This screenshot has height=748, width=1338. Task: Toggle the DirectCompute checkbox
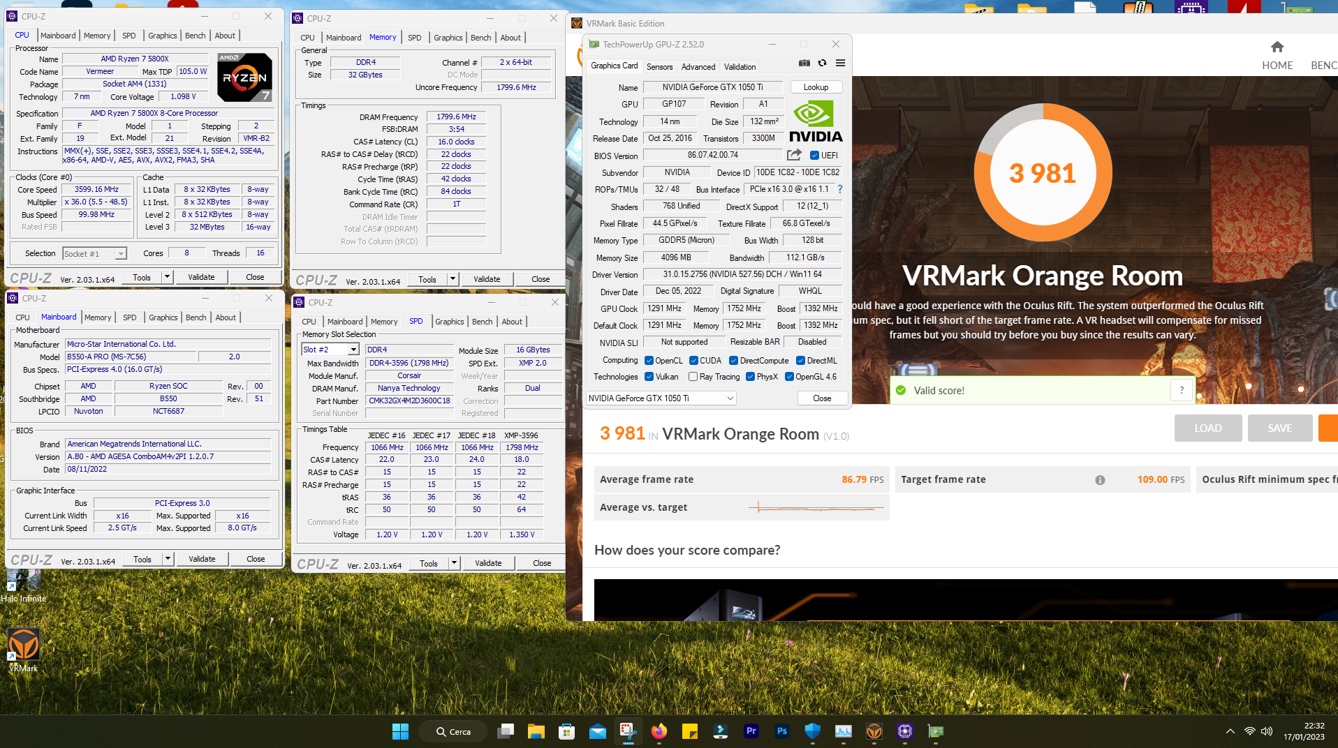(x=733, y=361)
